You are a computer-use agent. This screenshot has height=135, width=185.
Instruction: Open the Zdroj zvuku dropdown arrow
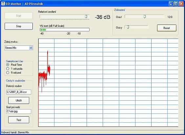tap(31, 48)
